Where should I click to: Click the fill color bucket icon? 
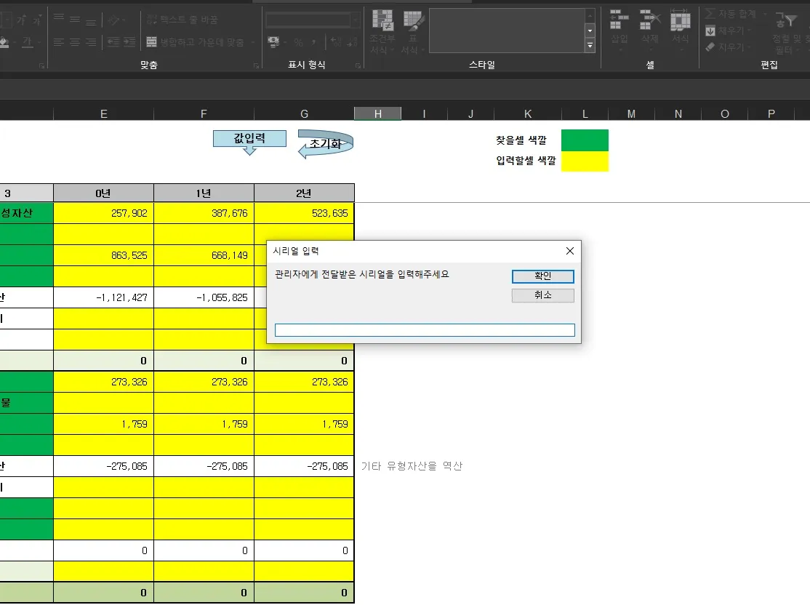click(x=4, y=42)
